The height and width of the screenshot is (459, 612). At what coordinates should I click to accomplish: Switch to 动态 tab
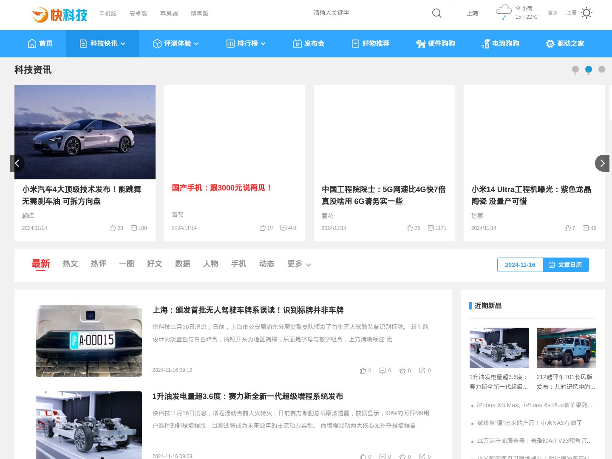267,264
